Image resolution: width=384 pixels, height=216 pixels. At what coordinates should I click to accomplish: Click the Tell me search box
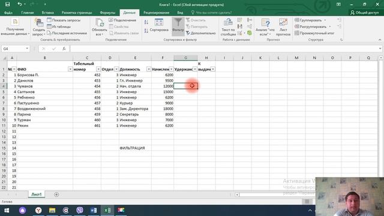[211, 13]
